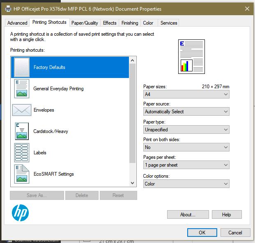This screenshot has height=243, width=255.
Task: Click the document preview thumbnail
Action: 191,57
